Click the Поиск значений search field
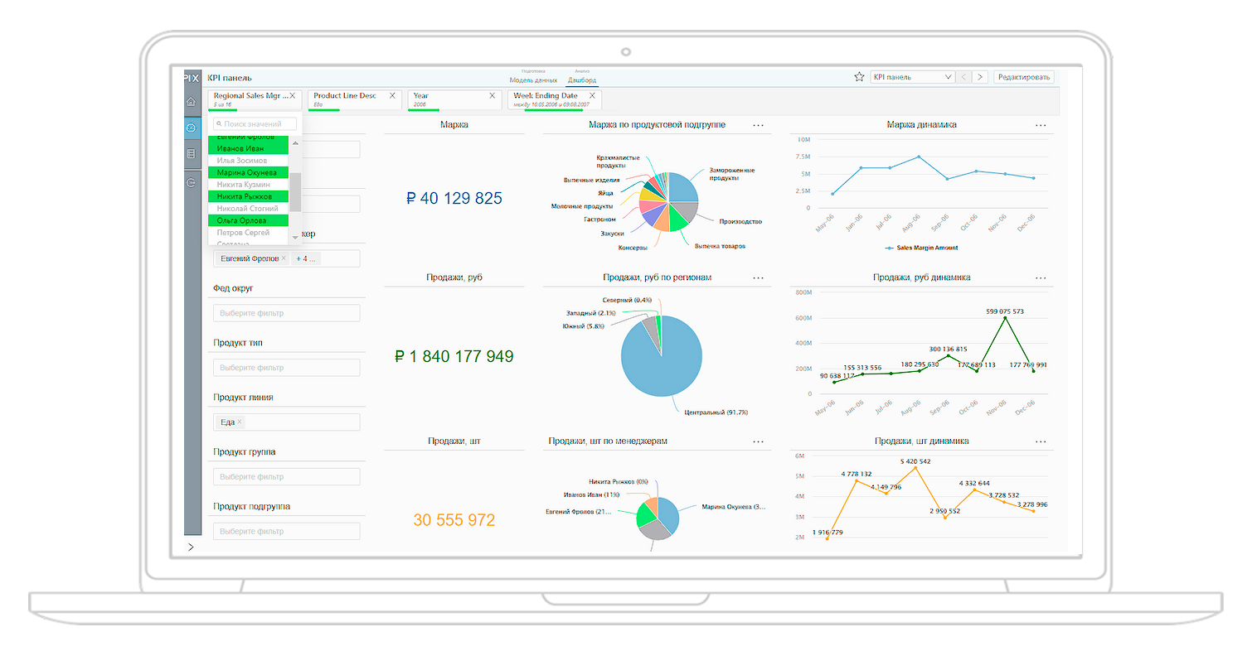This screenshot has height=651, width=1257. click(x=255, y=124)
